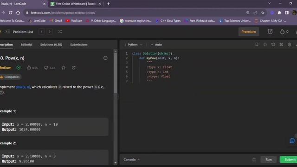
Task: Open feedback smiley icon beside title
Action: 105,58
